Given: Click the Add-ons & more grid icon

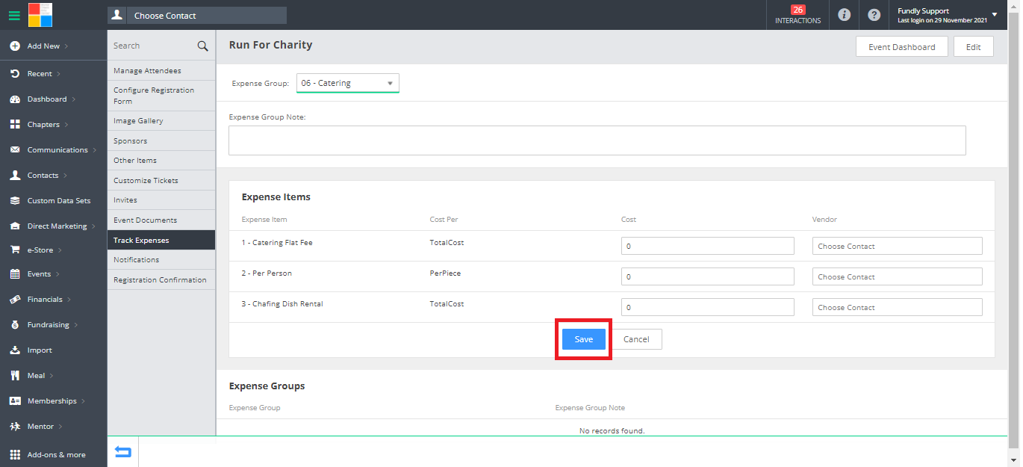Looking at the screenshot, I should (x=15, y=454).
